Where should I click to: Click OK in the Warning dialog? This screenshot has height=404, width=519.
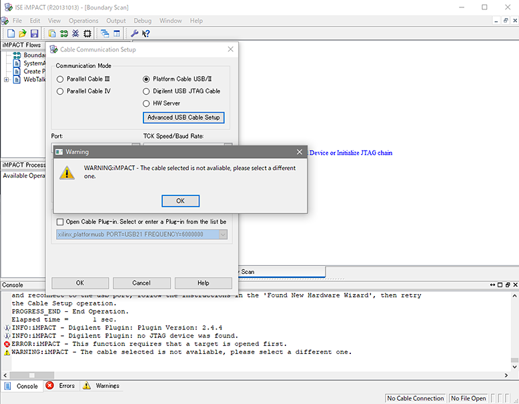[180, 201]
